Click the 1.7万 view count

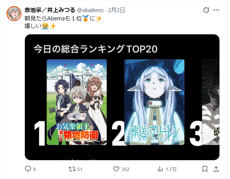tap(171, 170)
